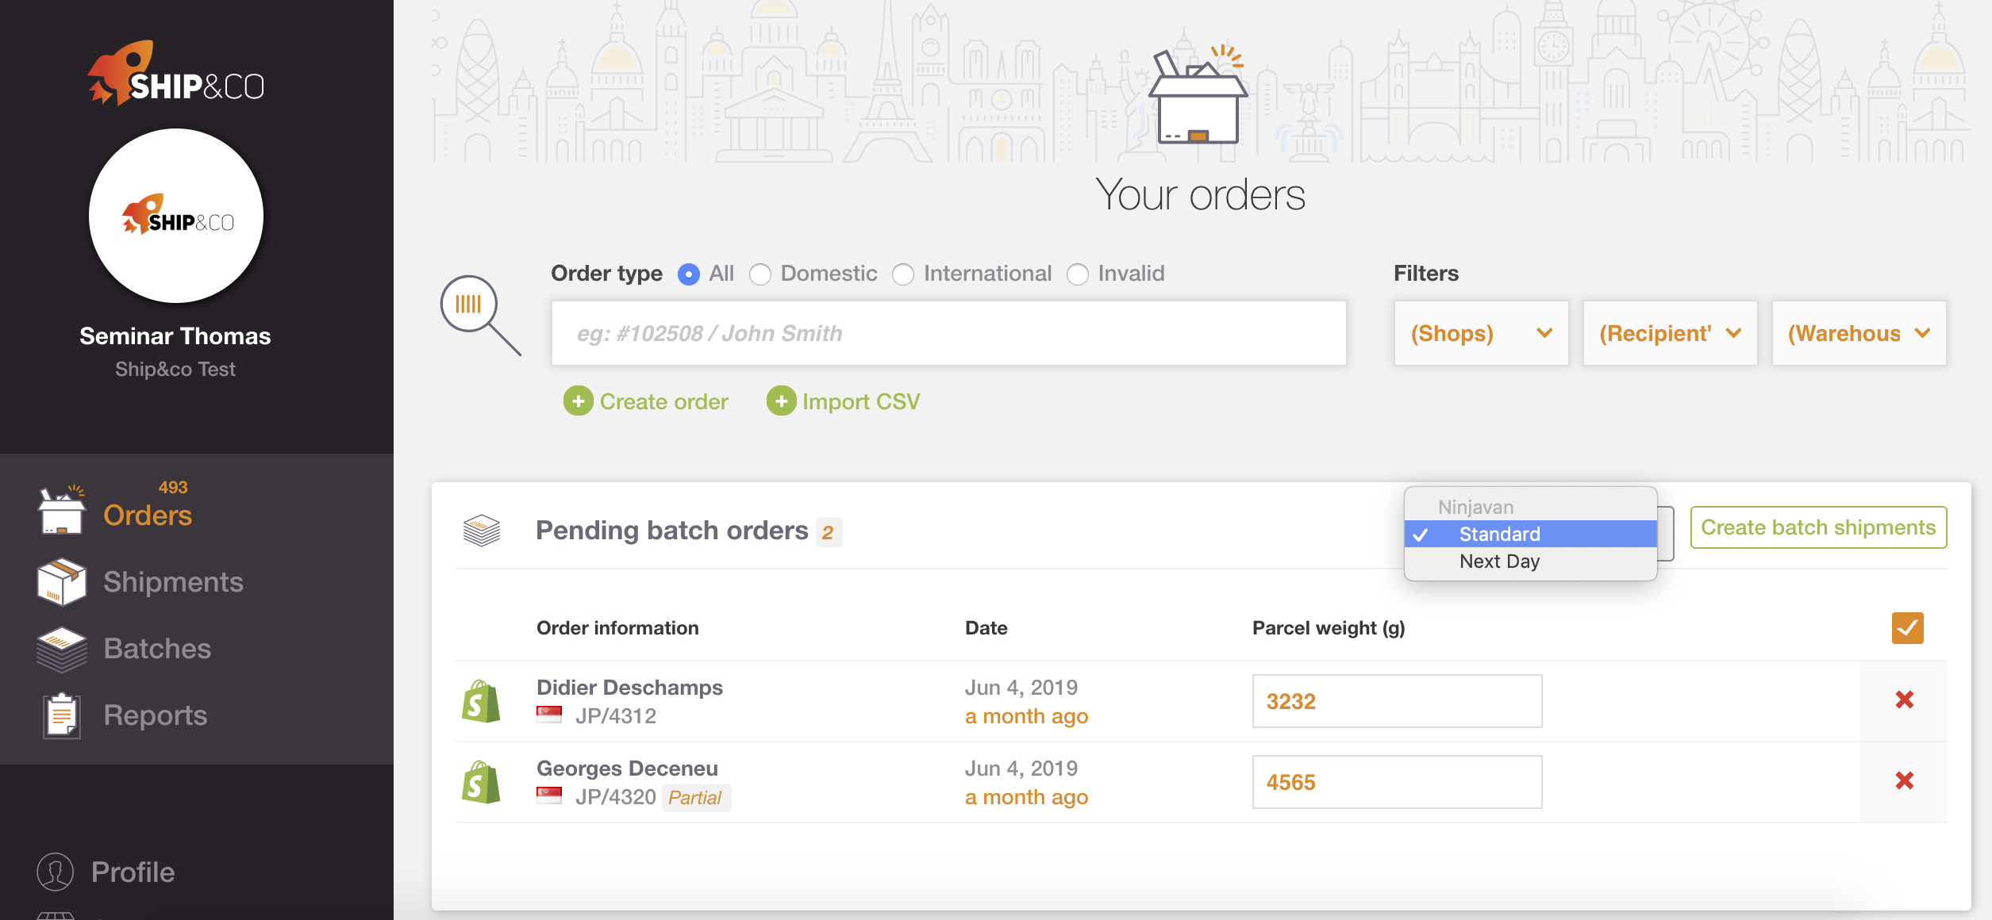Select the International order type radio

point(903,274)
